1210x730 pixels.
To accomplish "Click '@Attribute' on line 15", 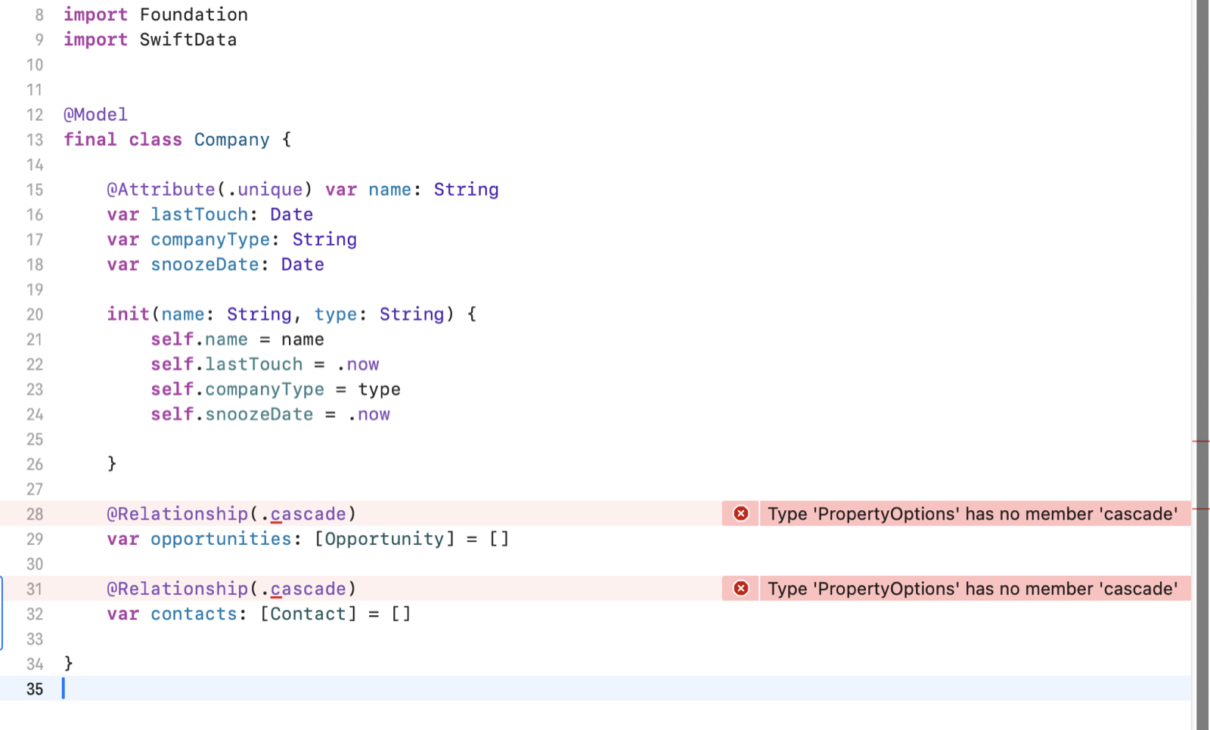I will pyautogui.click(x=161, y=190).
